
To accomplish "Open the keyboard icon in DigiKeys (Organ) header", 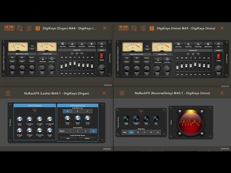I will [x=9, y=28].
